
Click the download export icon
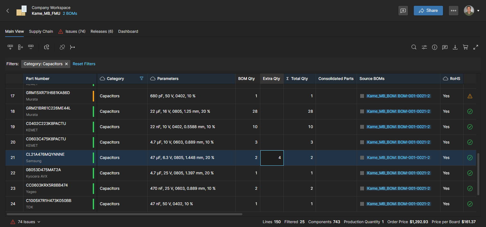tap(455, 47)
